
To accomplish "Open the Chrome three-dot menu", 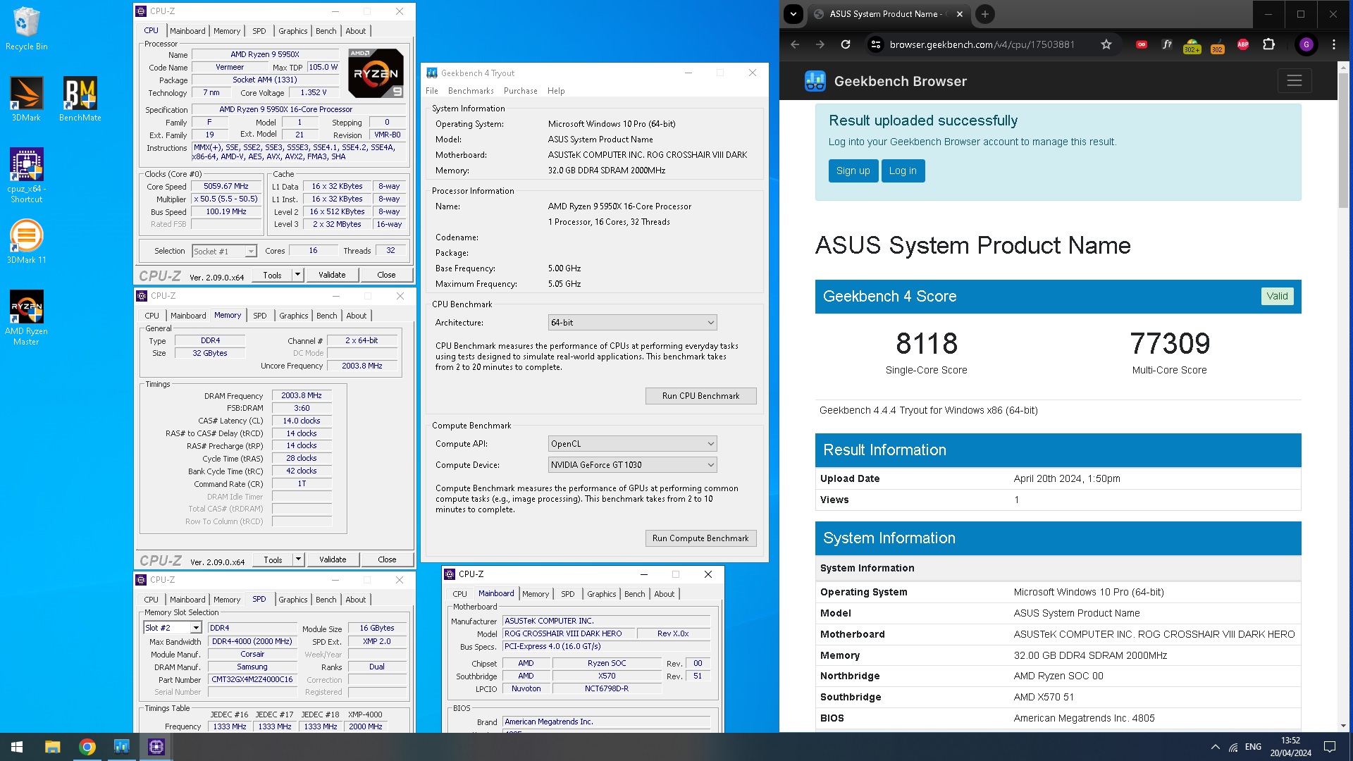I will (1334, 44).
